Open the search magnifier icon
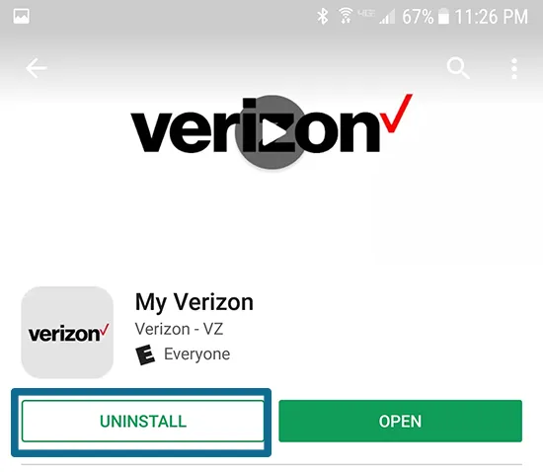 (458, 68)
